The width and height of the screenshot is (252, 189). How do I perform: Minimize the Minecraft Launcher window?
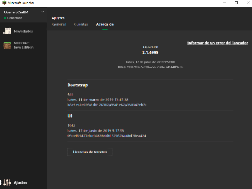point(225,3)
